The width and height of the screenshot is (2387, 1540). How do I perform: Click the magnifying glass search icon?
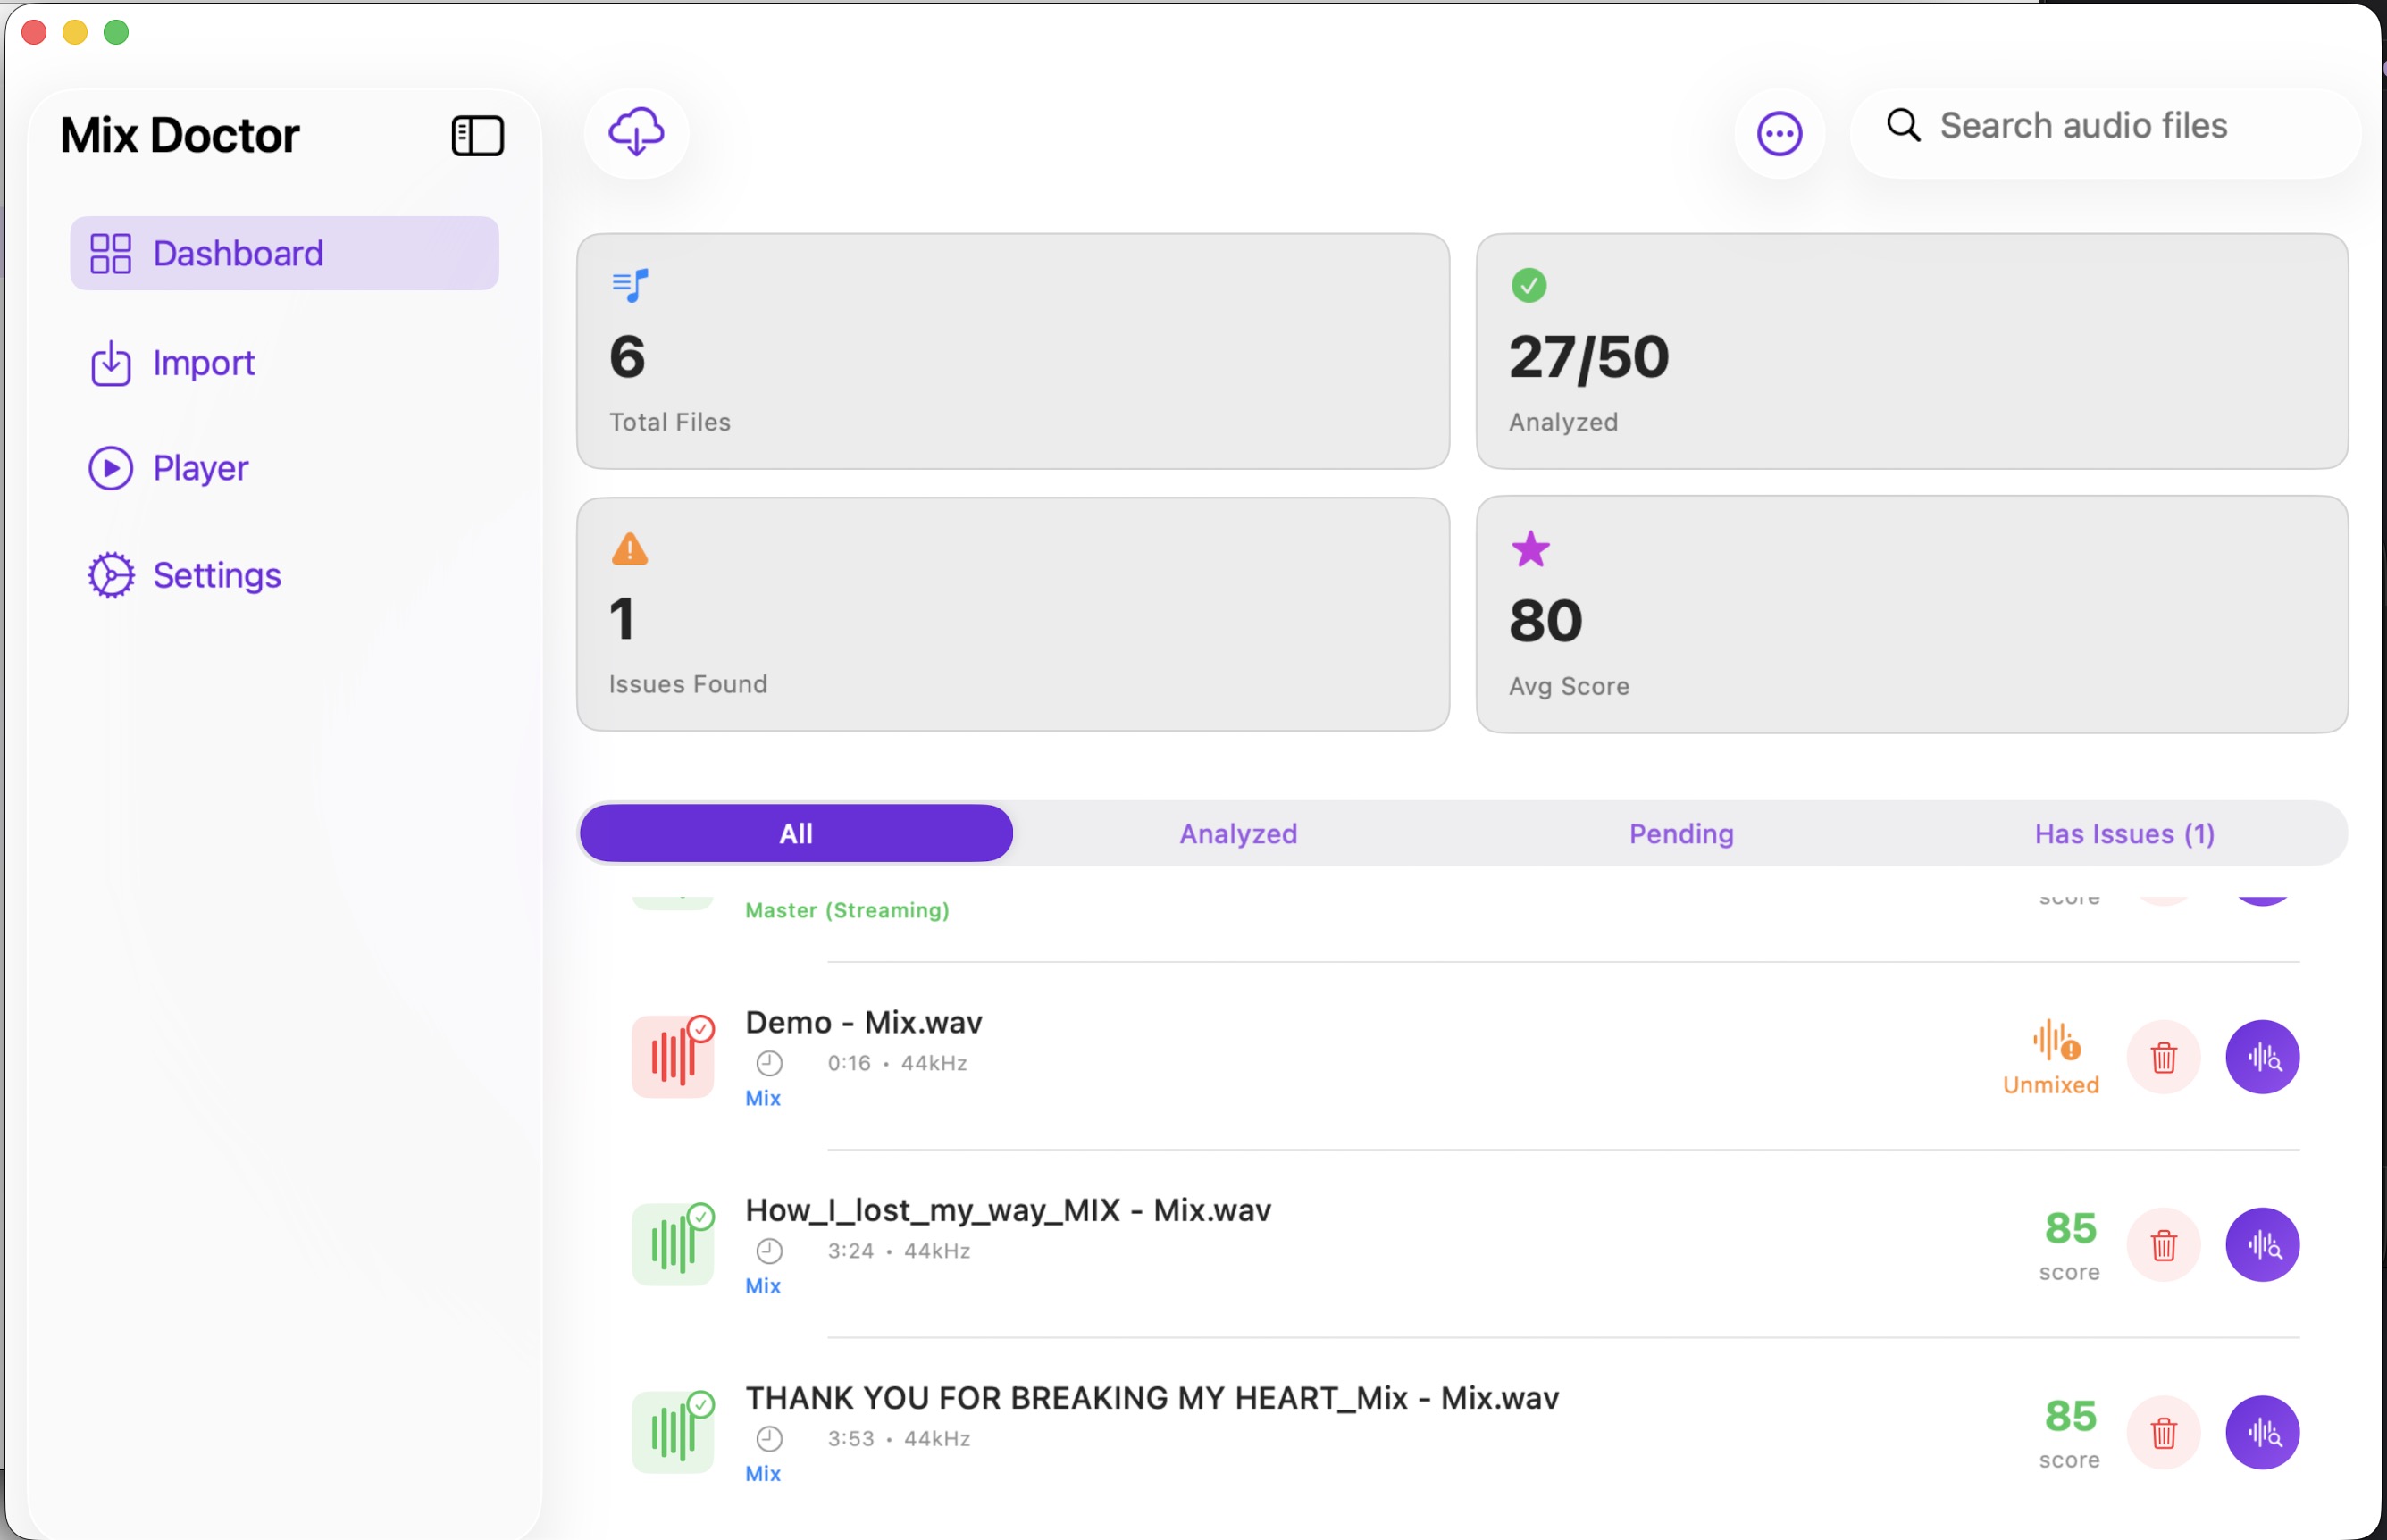click(x=1904, y=126)
